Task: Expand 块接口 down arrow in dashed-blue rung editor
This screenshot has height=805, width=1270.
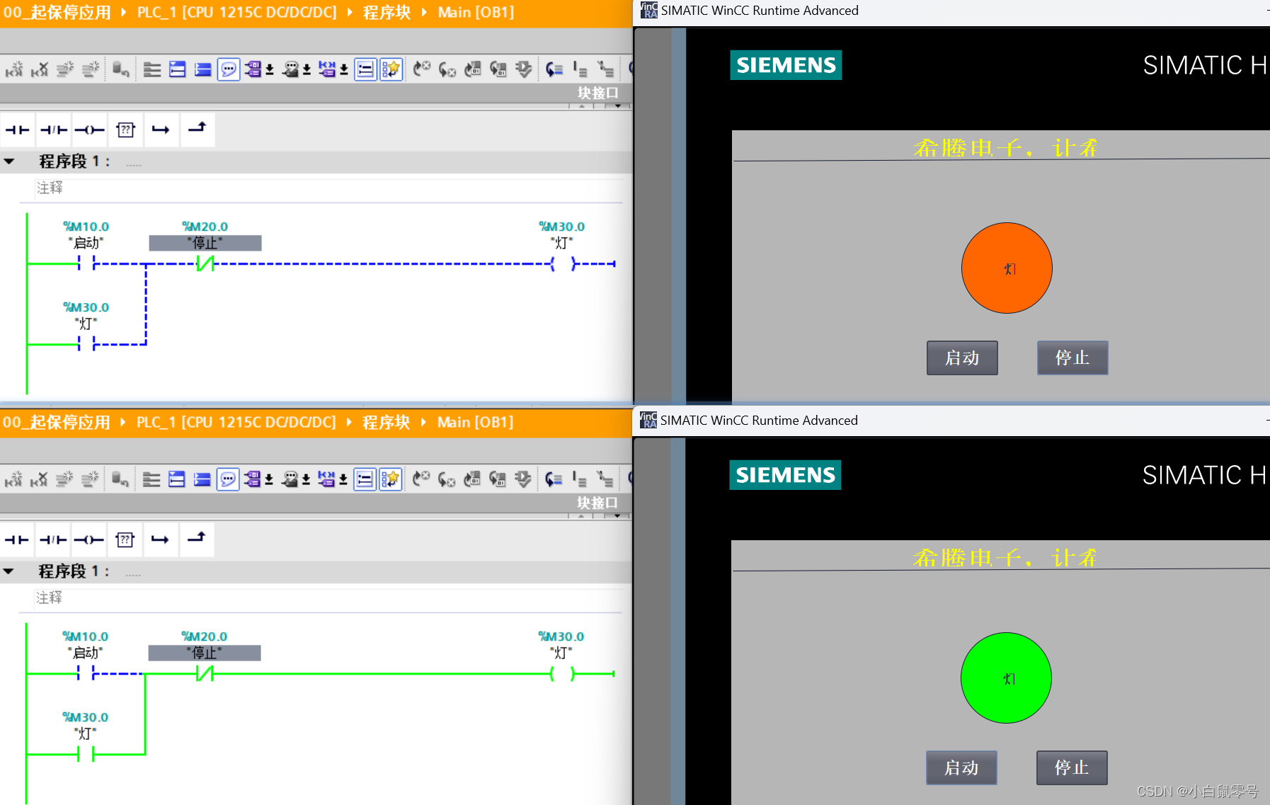Action: click(618, 106)
